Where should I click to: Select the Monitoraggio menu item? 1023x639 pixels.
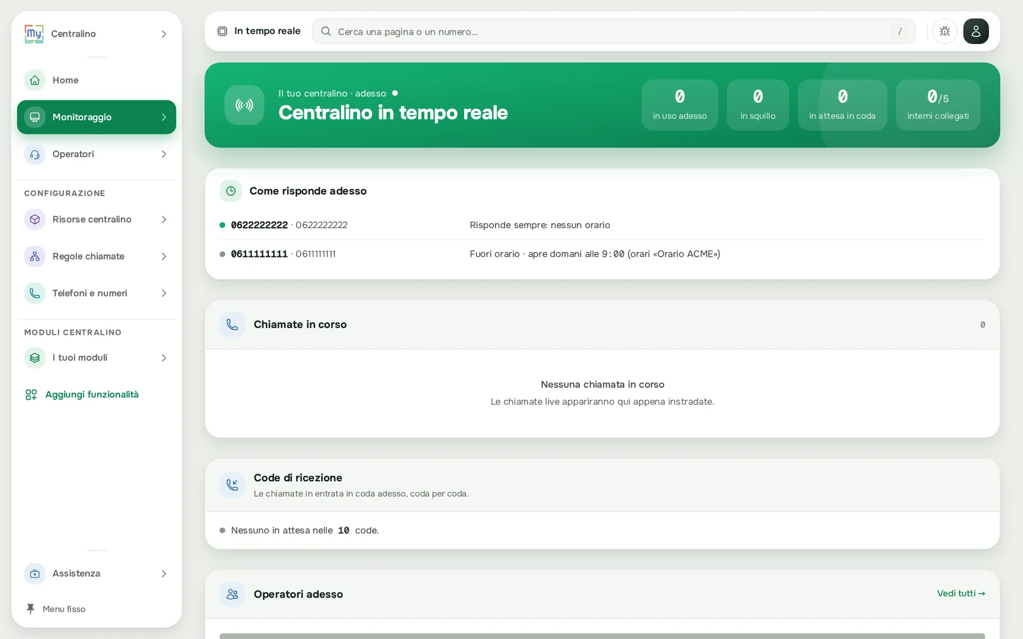(x=97, y=117)
